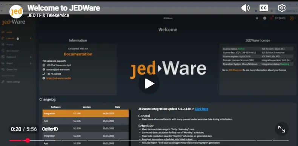Select the Integration 5.2.138 changelog row
Image resolution: width=298 pixels, height=146 pixels.
[x=86, y=136]
